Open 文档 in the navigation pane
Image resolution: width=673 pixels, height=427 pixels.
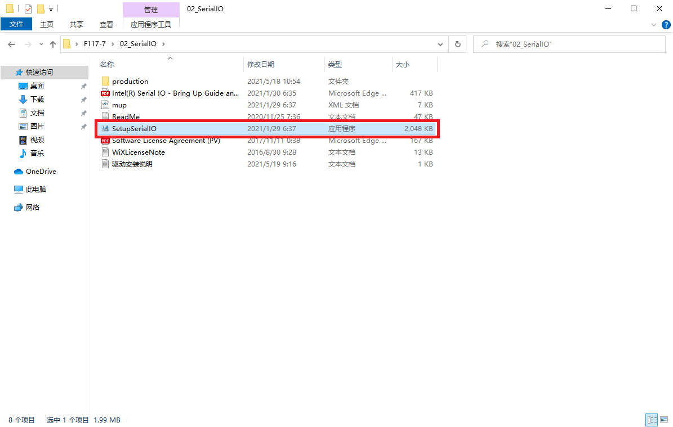(x=37, y=113)
